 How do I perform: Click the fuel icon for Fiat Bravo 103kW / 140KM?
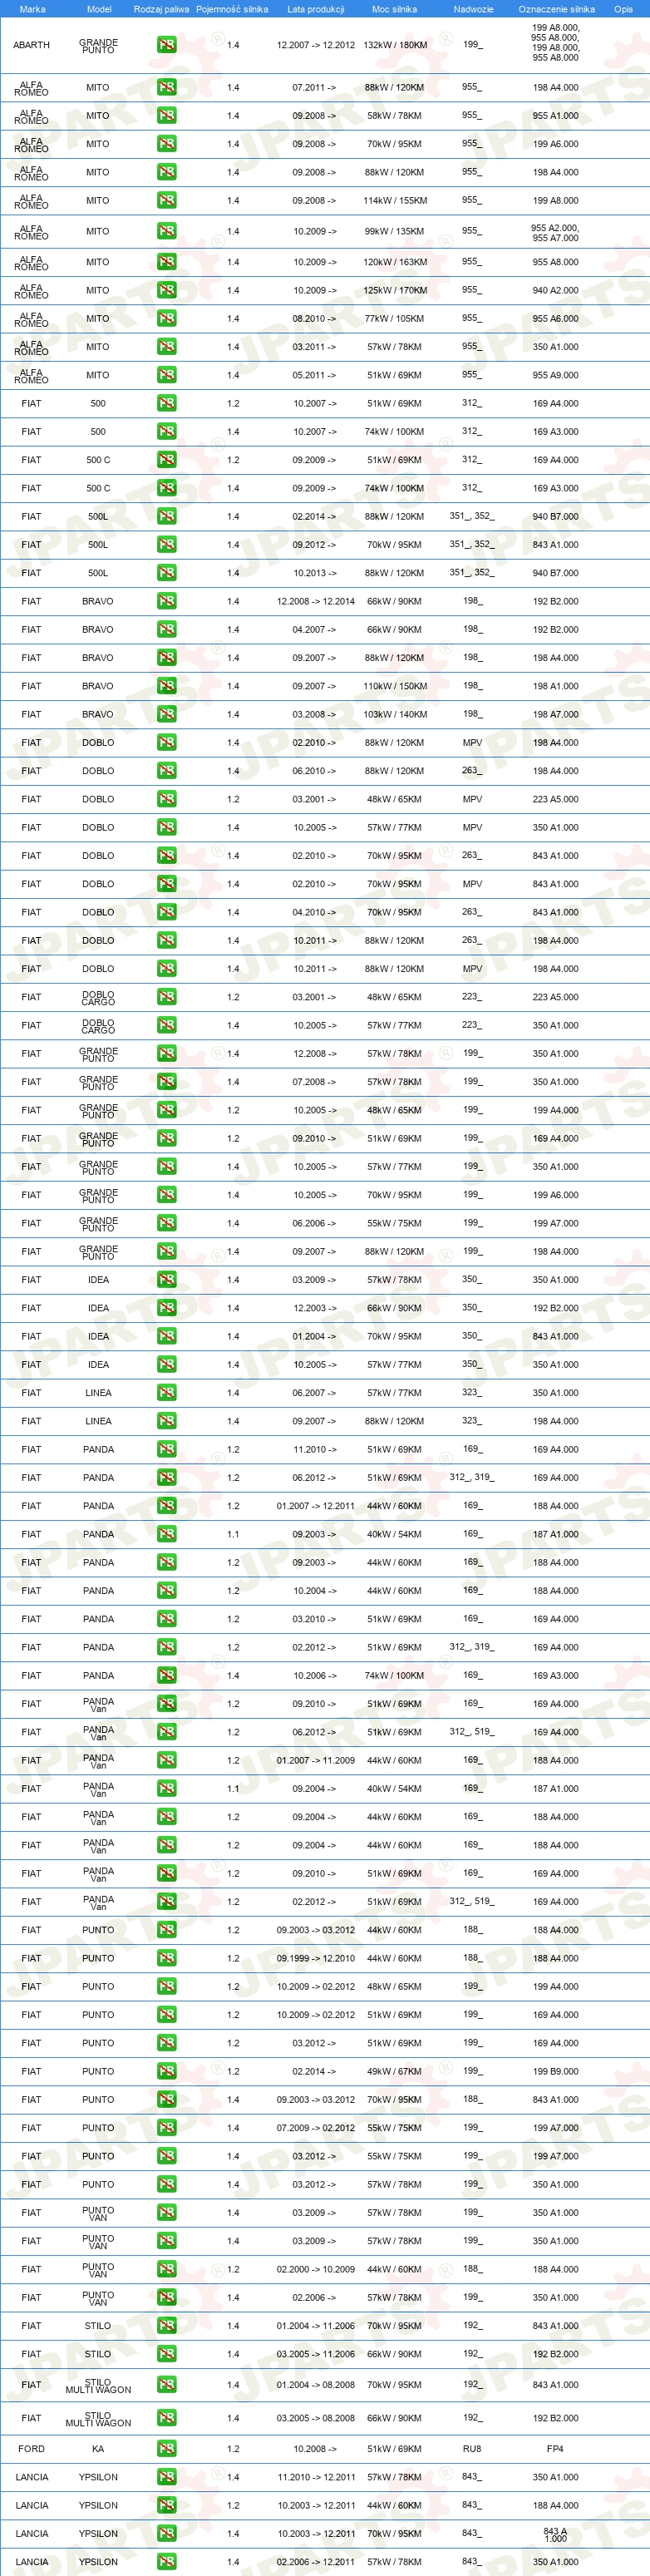click(166, 714)
